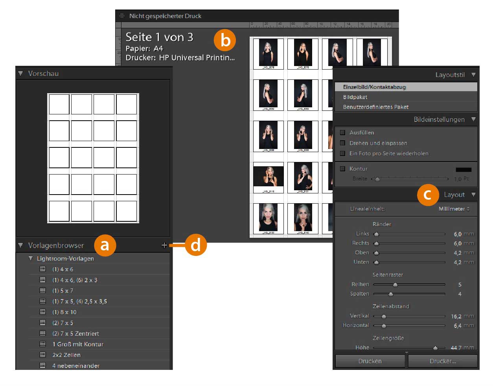The height and width of the screenshot is (386, 493).
Task: Click the Seite 1 von 3 overlay text
Action: [x=159, y=37]
